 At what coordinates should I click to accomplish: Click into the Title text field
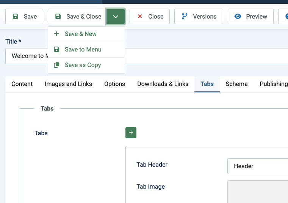(x=205, y=56)
